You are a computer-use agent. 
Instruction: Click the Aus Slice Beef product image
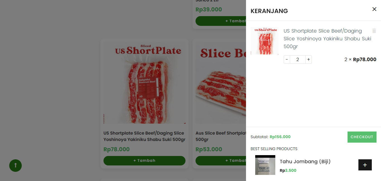coord(221,83)
